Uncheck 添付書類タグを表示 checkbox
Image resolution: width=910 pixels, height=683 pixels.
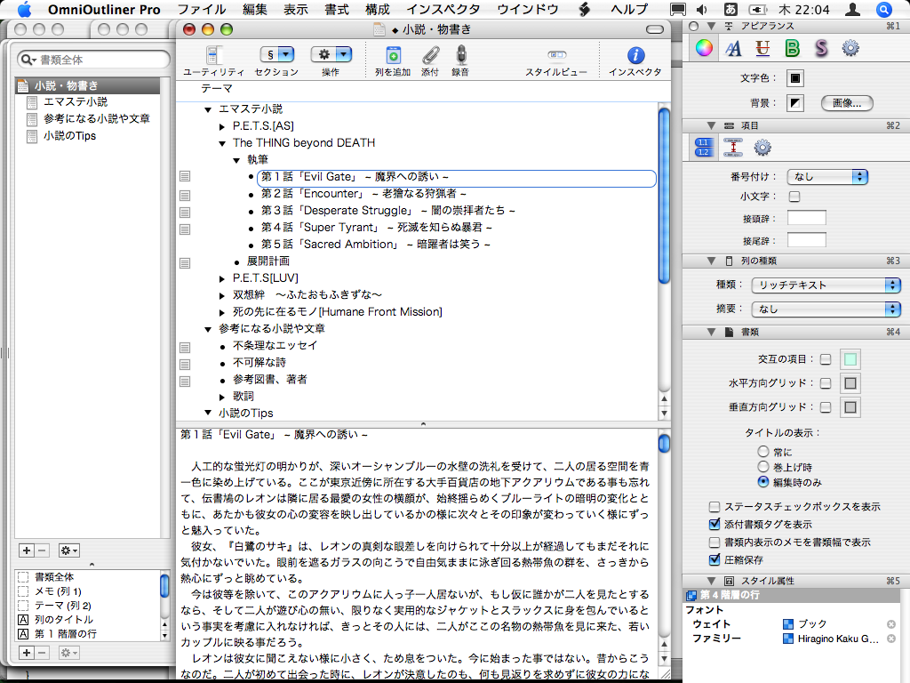pos(714,524)
